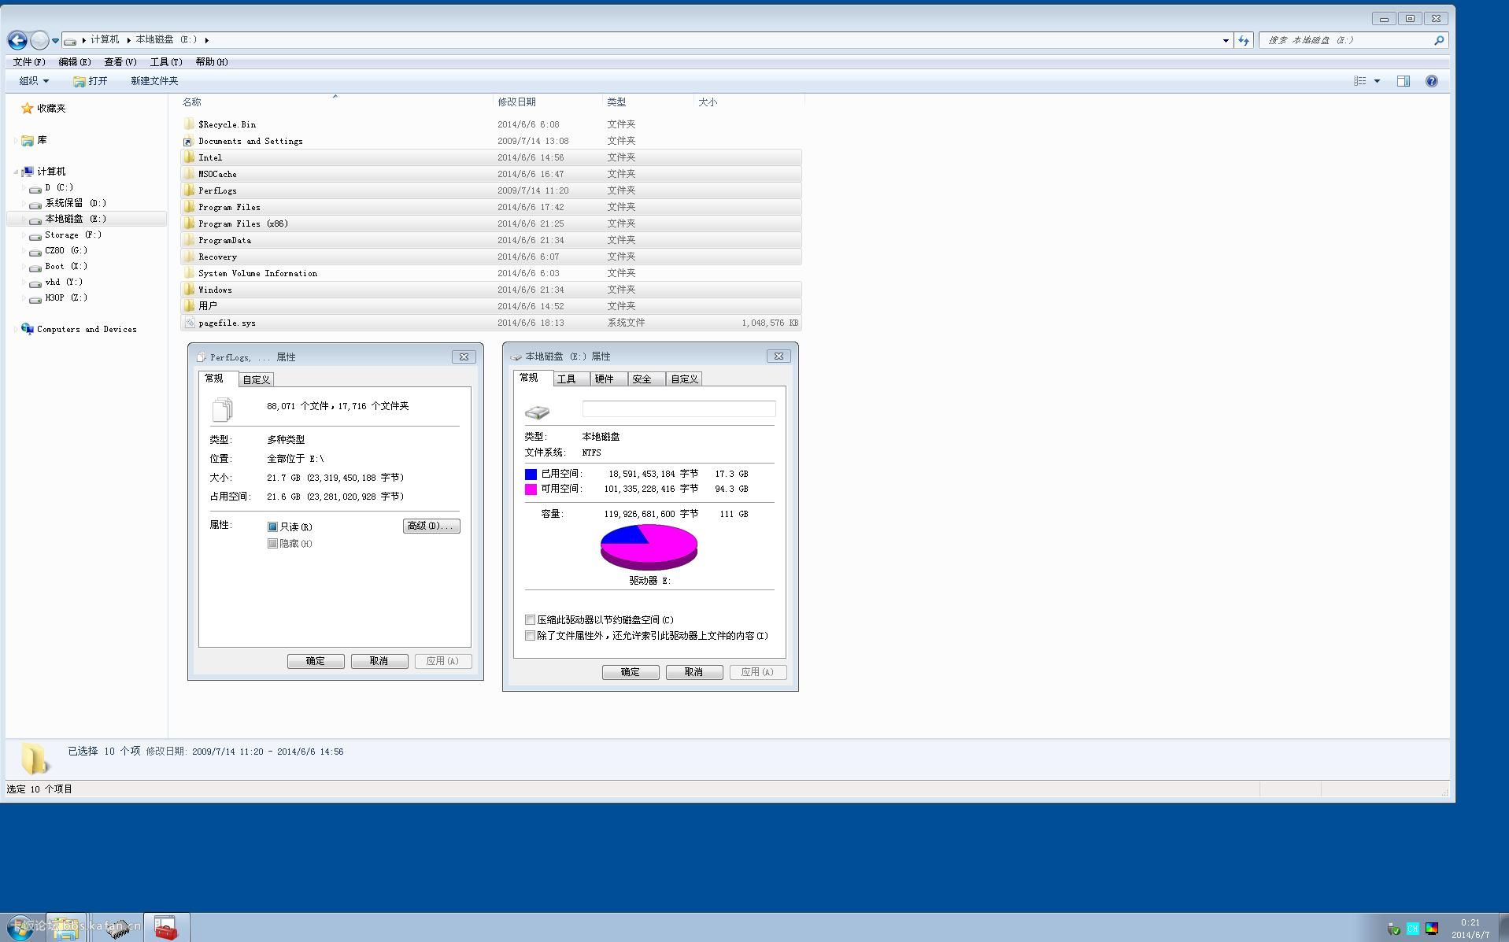Open the 帮助(H) menu
This screenshot has width=1509, height=942.
[212, 62]
